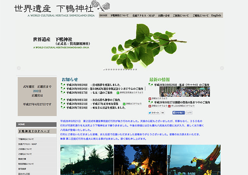Open 平成26年10月26日 私市 フリーマーケット notice
Viewport: 248px width, 175px height.
(182, 85)
